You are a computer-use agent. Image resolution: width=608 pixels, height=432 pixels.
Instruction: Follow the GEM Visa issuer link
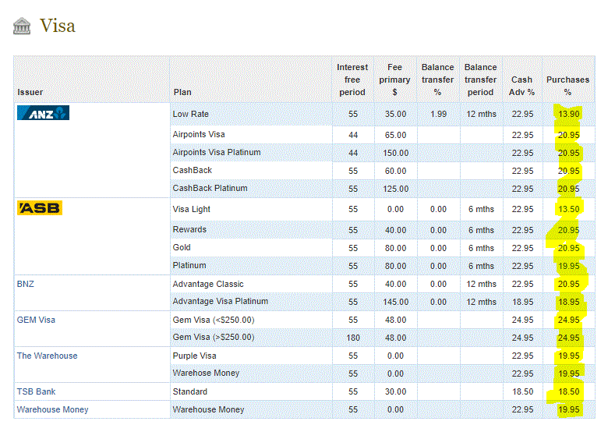[x=36, y=320]
